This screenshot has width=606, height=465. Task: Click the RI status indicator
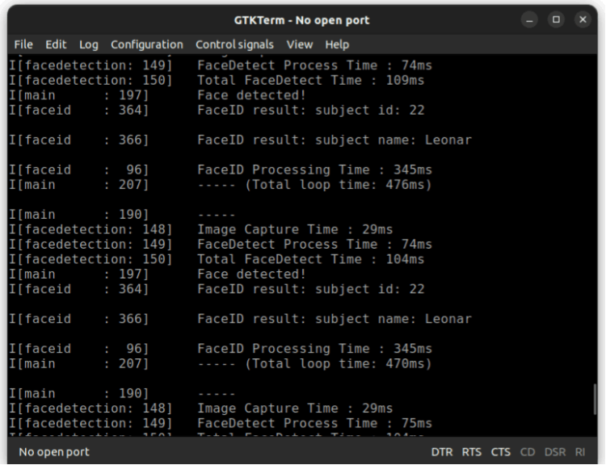[580, 452]
